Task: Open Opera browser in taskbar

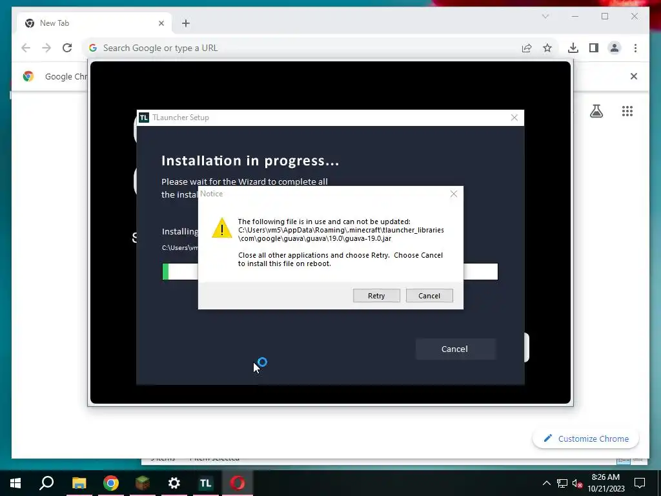Action: [x=238, y=483]
